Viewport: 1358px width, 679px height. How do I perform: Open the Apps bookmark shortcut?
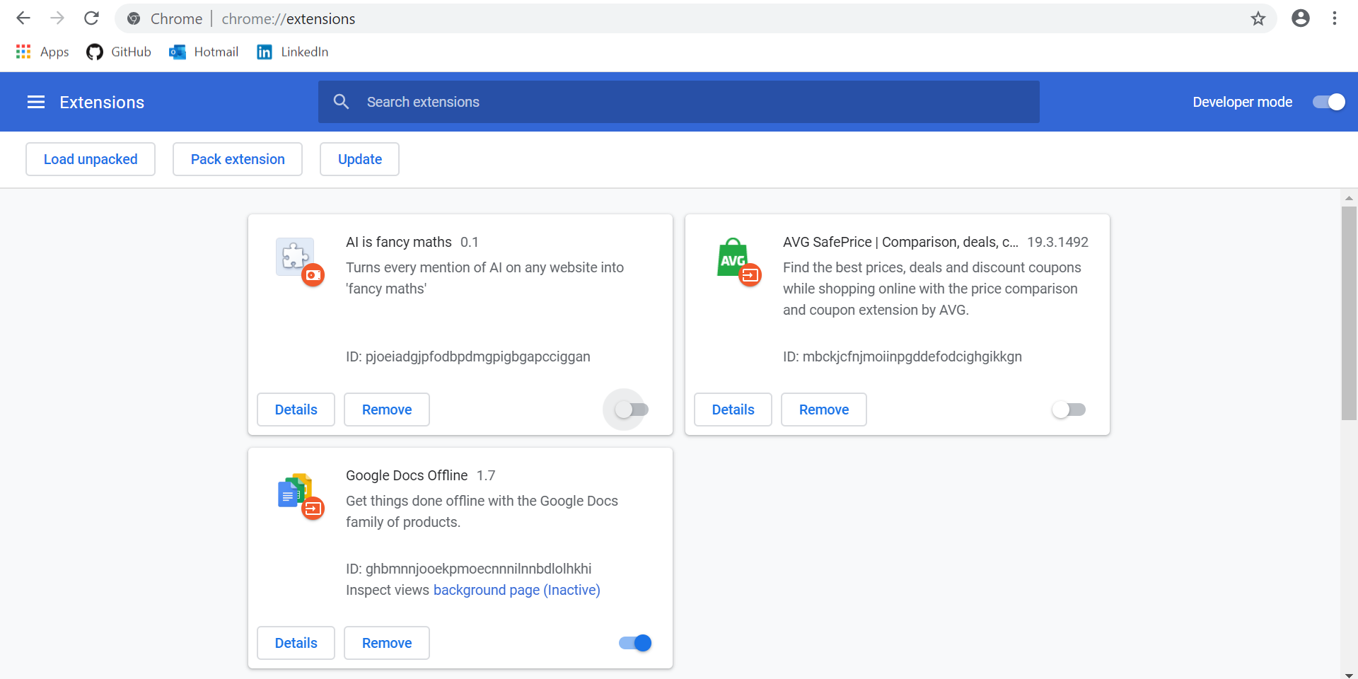pos(42,52)
